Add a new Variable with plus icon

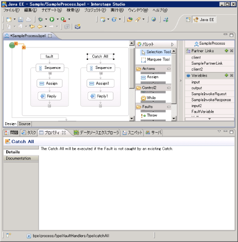(227, 75)
